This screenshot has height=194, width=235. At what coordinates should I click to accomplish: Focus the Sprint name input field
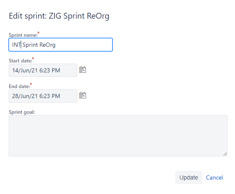click(61, 45)
